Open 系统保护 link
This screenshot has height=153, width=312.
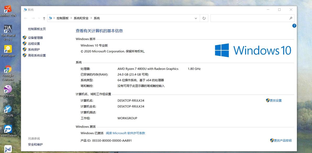(34, 50)
